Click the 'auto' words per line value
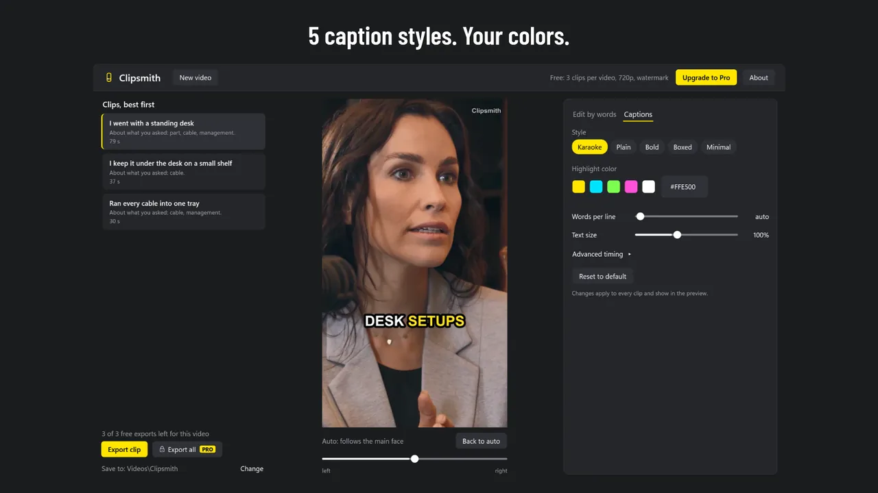 click(762, 217)
